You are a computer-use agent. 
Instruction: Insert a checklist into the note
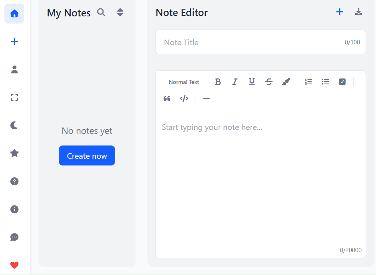pos(342,82)
